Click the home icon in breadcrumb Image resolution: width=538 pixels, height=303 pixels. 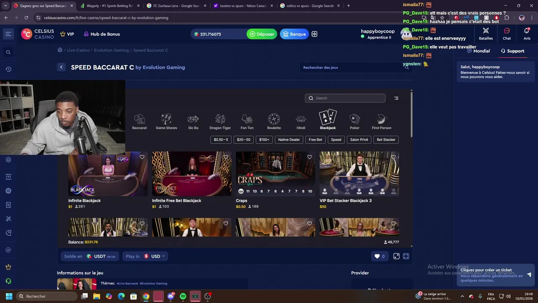click(x=60, y=50)
